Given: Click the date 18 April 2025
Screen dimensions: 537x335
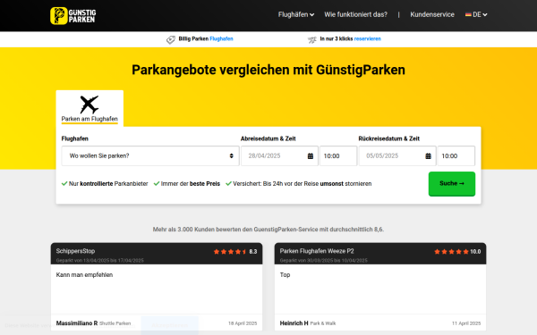Looking at the screenshot, I should tap(243, 323).
